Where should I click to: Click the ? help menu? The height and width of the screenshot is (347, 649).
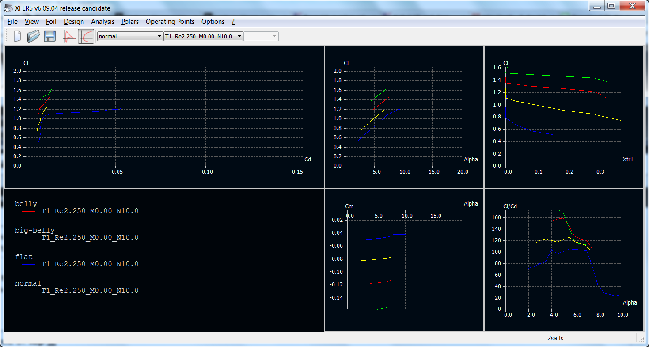pyautogui.click(x=233, y=22)
